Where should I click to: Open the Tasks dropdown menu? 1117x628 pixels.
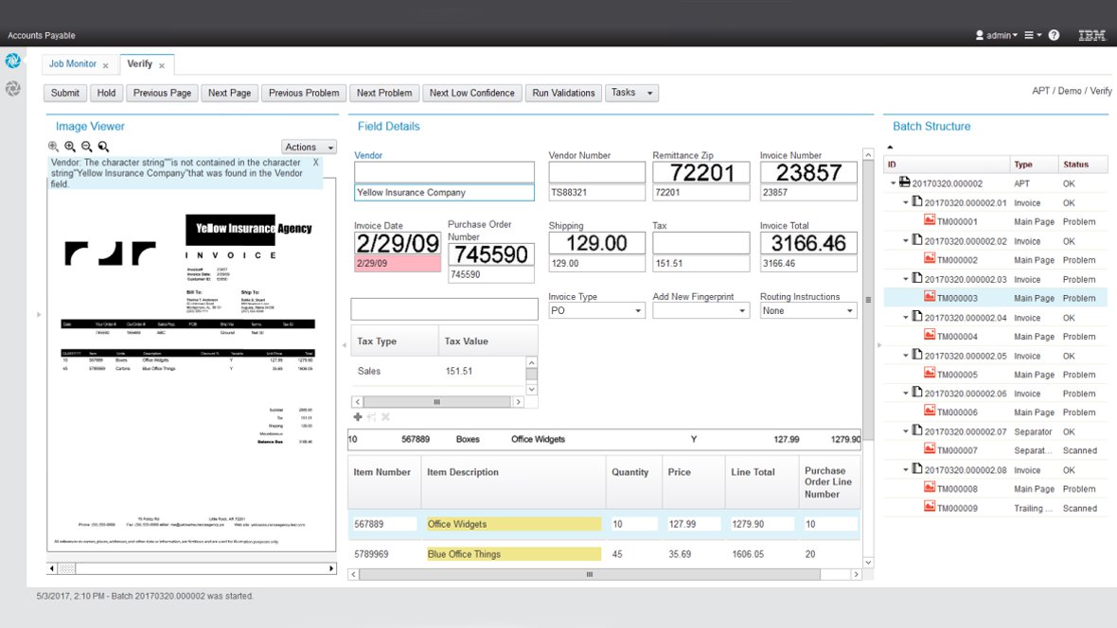pyautogui.click(x=631, y=93)
